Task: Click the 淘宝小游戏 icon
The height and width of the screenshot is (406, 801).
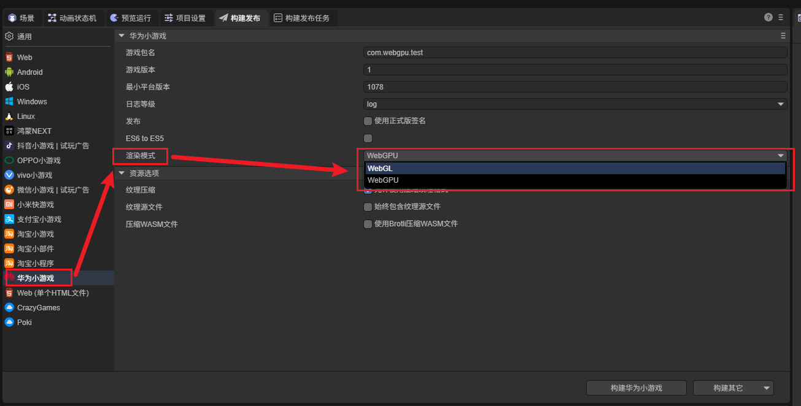Action: (x=9, y=234)
